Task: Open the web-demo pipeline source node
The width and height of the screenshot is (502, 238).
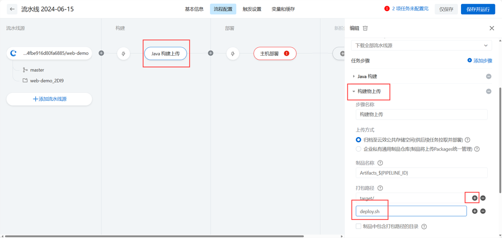Action: (49, 53)
